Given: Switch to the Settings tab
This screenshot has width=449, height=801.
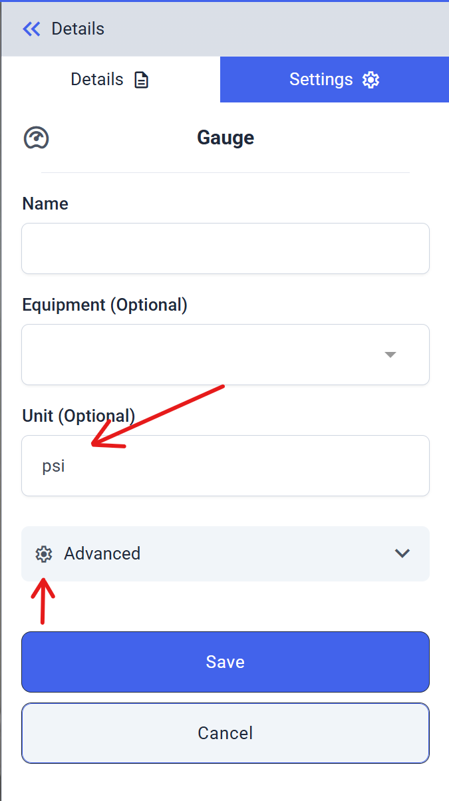Looking at the screenshot, I should tap(321, 79).
